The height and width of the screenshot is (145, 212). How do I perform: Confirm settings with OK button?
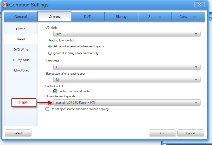[162, 133]
